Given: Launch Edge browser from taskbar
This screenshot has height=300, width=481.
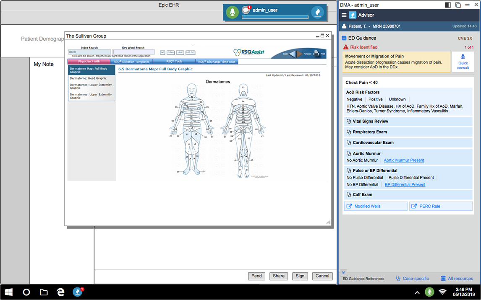Looking at the screenshot, I should pos(61,292).
